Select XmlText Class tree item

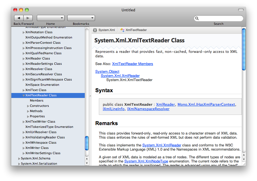(36, 90)
